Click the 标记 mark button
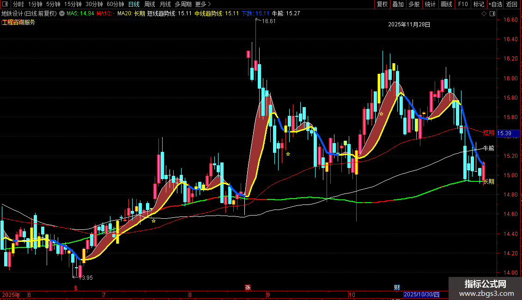 point(479,4)
